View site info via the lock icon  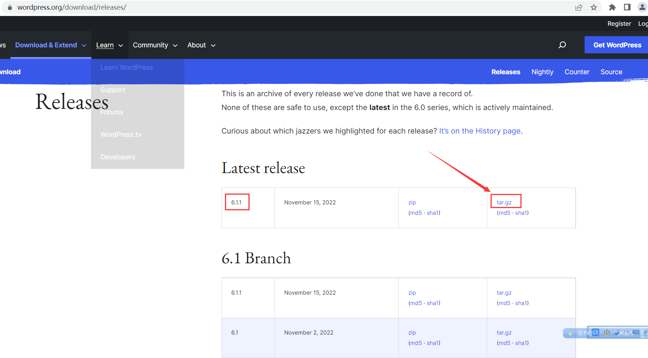click(10, 7)
